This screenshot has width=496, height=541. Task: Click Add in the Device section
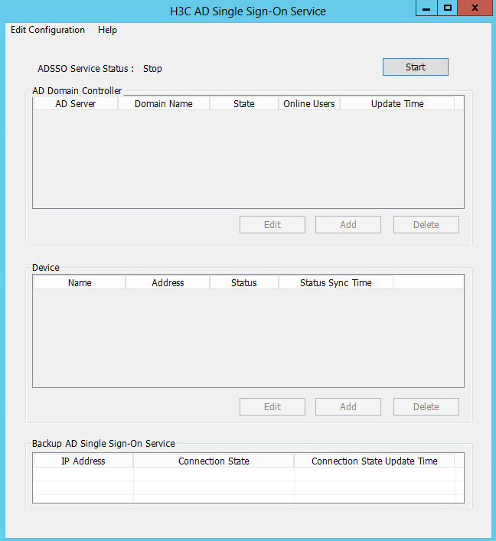348,407
